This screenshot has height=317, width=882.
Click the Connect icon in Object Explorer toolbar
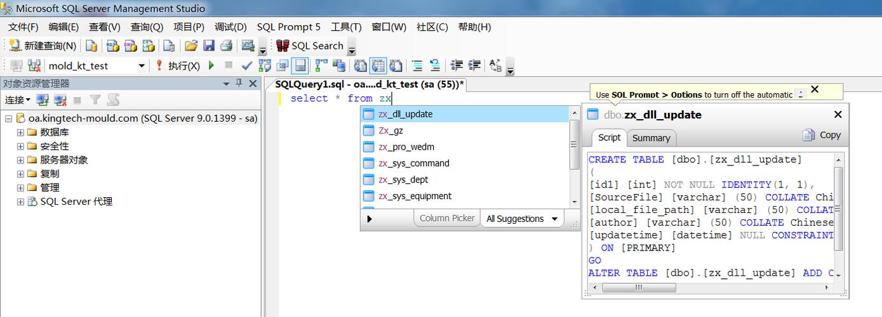43,100
